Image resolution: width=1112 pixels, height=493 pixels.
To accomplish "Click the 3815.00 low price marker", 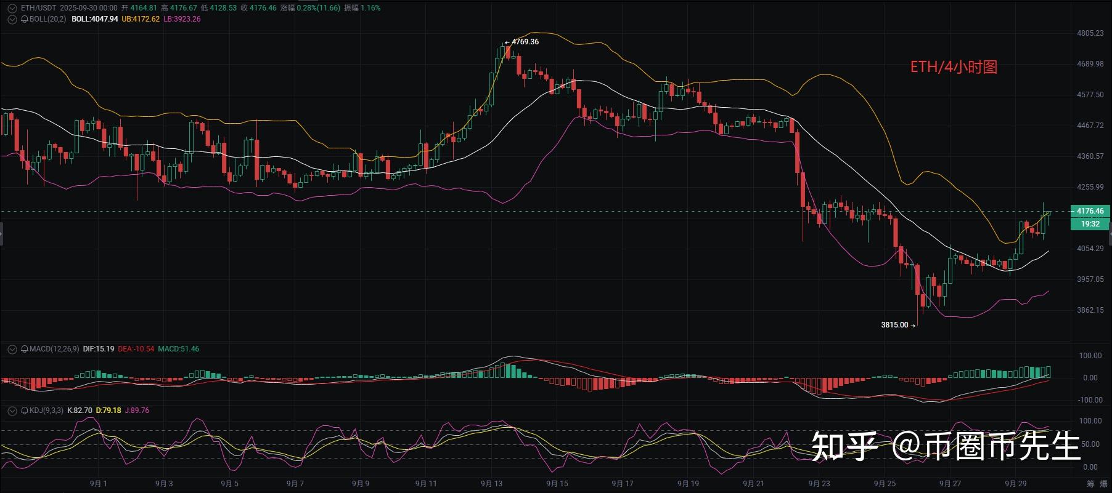I will (895, 325).
